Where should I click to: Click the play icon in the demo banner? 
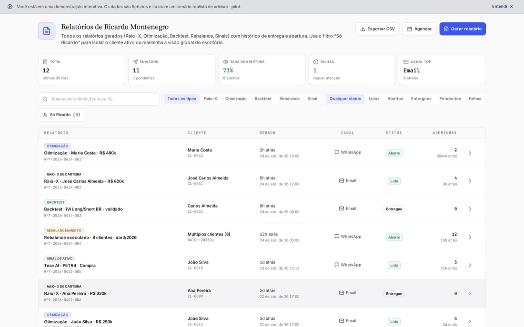pos(10,7)
